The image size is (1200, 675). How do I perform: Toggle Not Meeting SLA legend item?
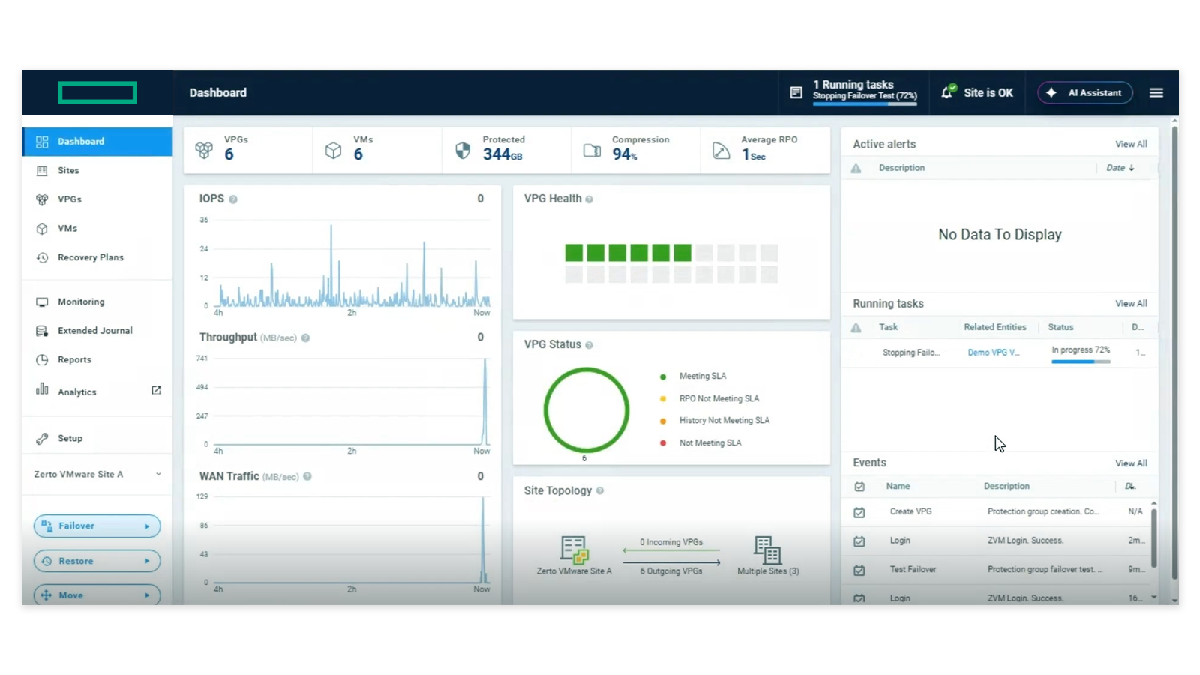tap(700, 443)
